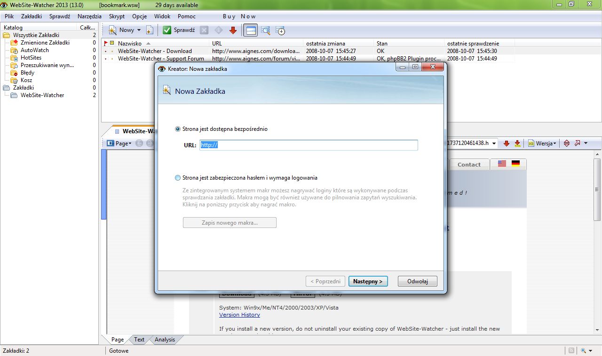The height and width of the screenshot is (356, 602).
Task: Open the dropdown arrow next to Nowy
Action: coord(139,30)
